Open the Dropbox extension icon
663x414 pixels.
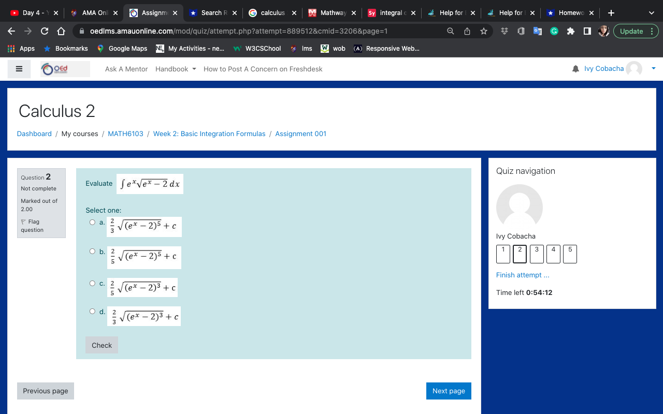tap(505, 31)
